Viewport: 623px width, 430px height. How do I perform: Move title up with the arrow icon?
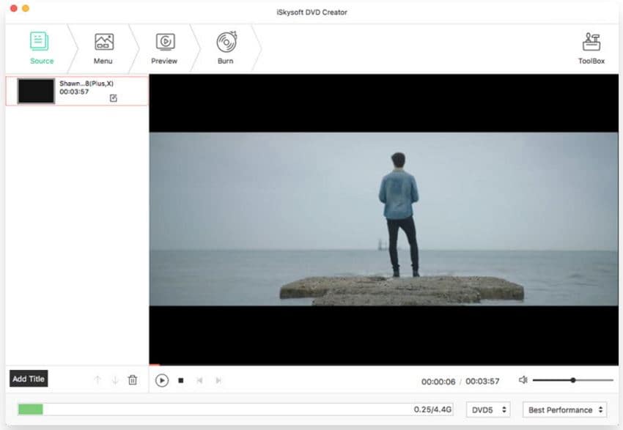point(97,380)
